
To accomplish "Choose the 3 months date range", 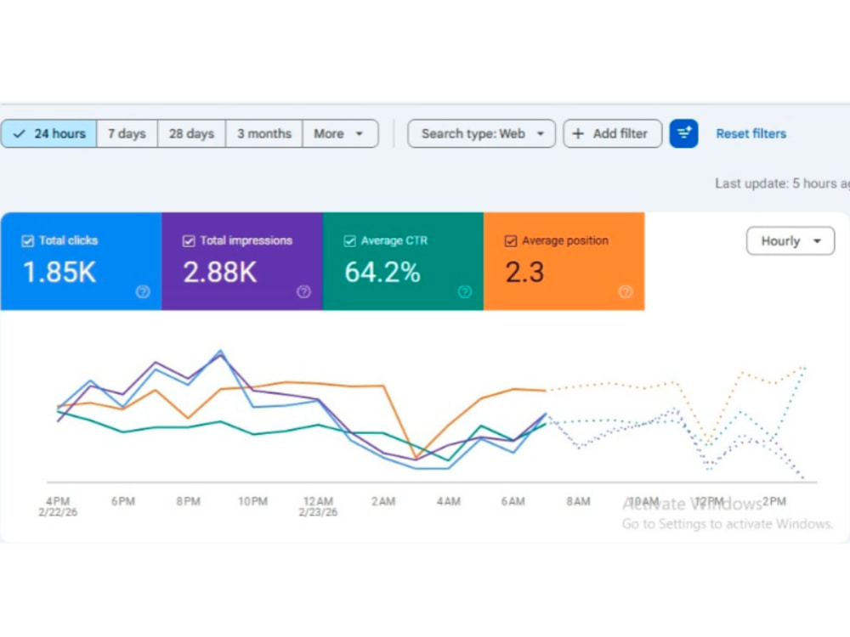I will pos(264,133).
